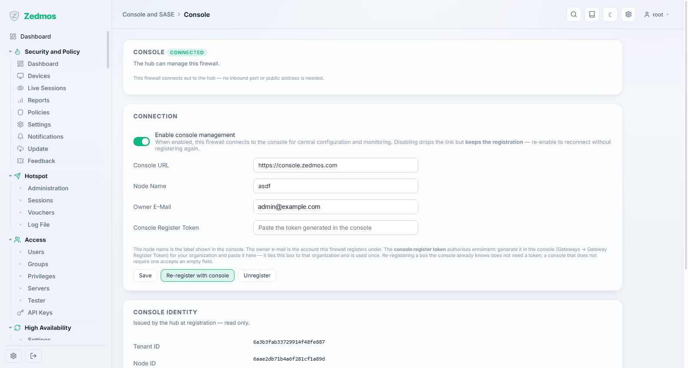
Task: Open Feedback in the sidebar
Action: [41, 161]
